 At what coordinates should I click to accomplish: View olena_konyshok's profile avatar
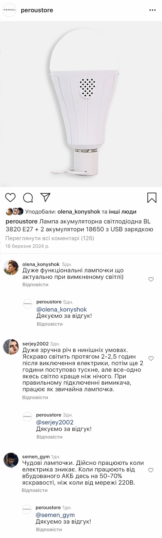point(11,267)
